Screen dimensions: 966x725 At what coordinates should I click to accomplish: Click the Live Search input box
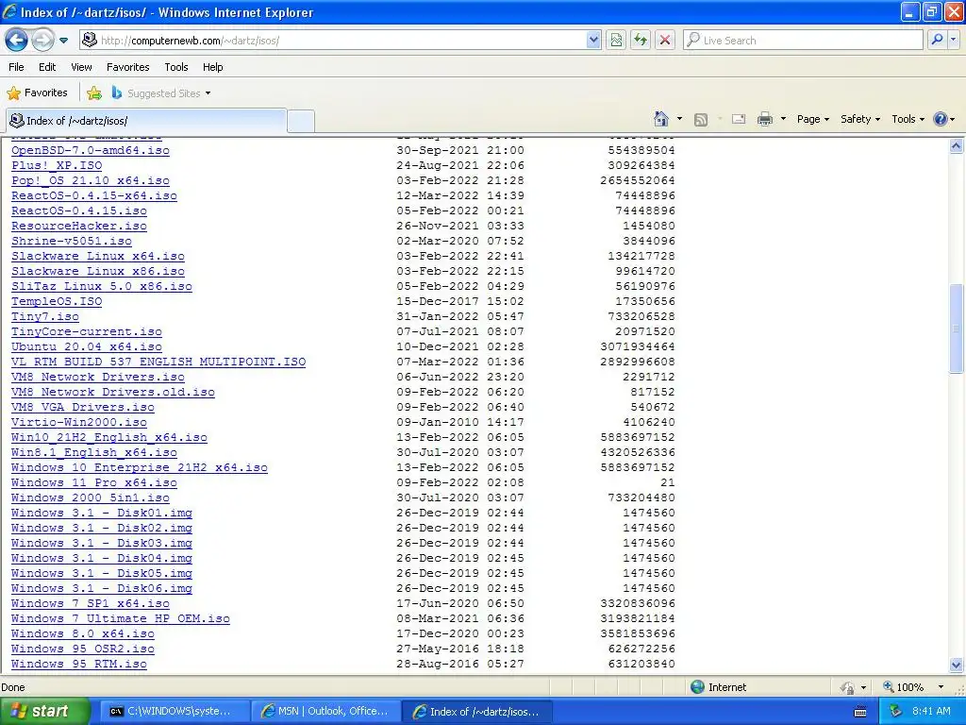[x=803, y=40]
